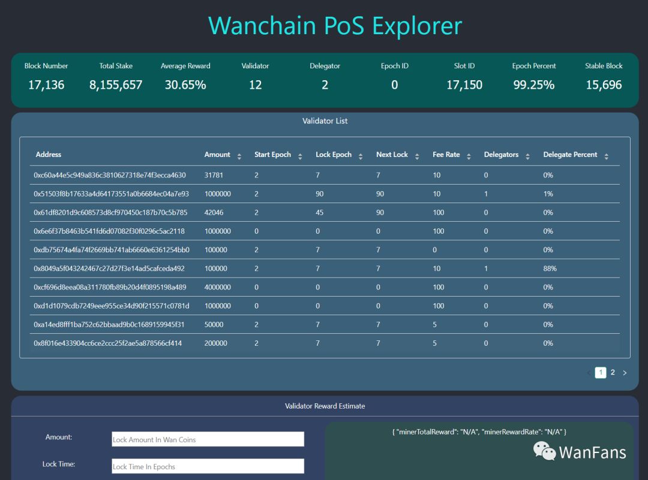Viewport: 648px width, 480px height.
Task: Select address 0x8049a5f043242467c27d27f3e14ad5cafceda492
Action: pyautogui.click(x=109, y=268)
